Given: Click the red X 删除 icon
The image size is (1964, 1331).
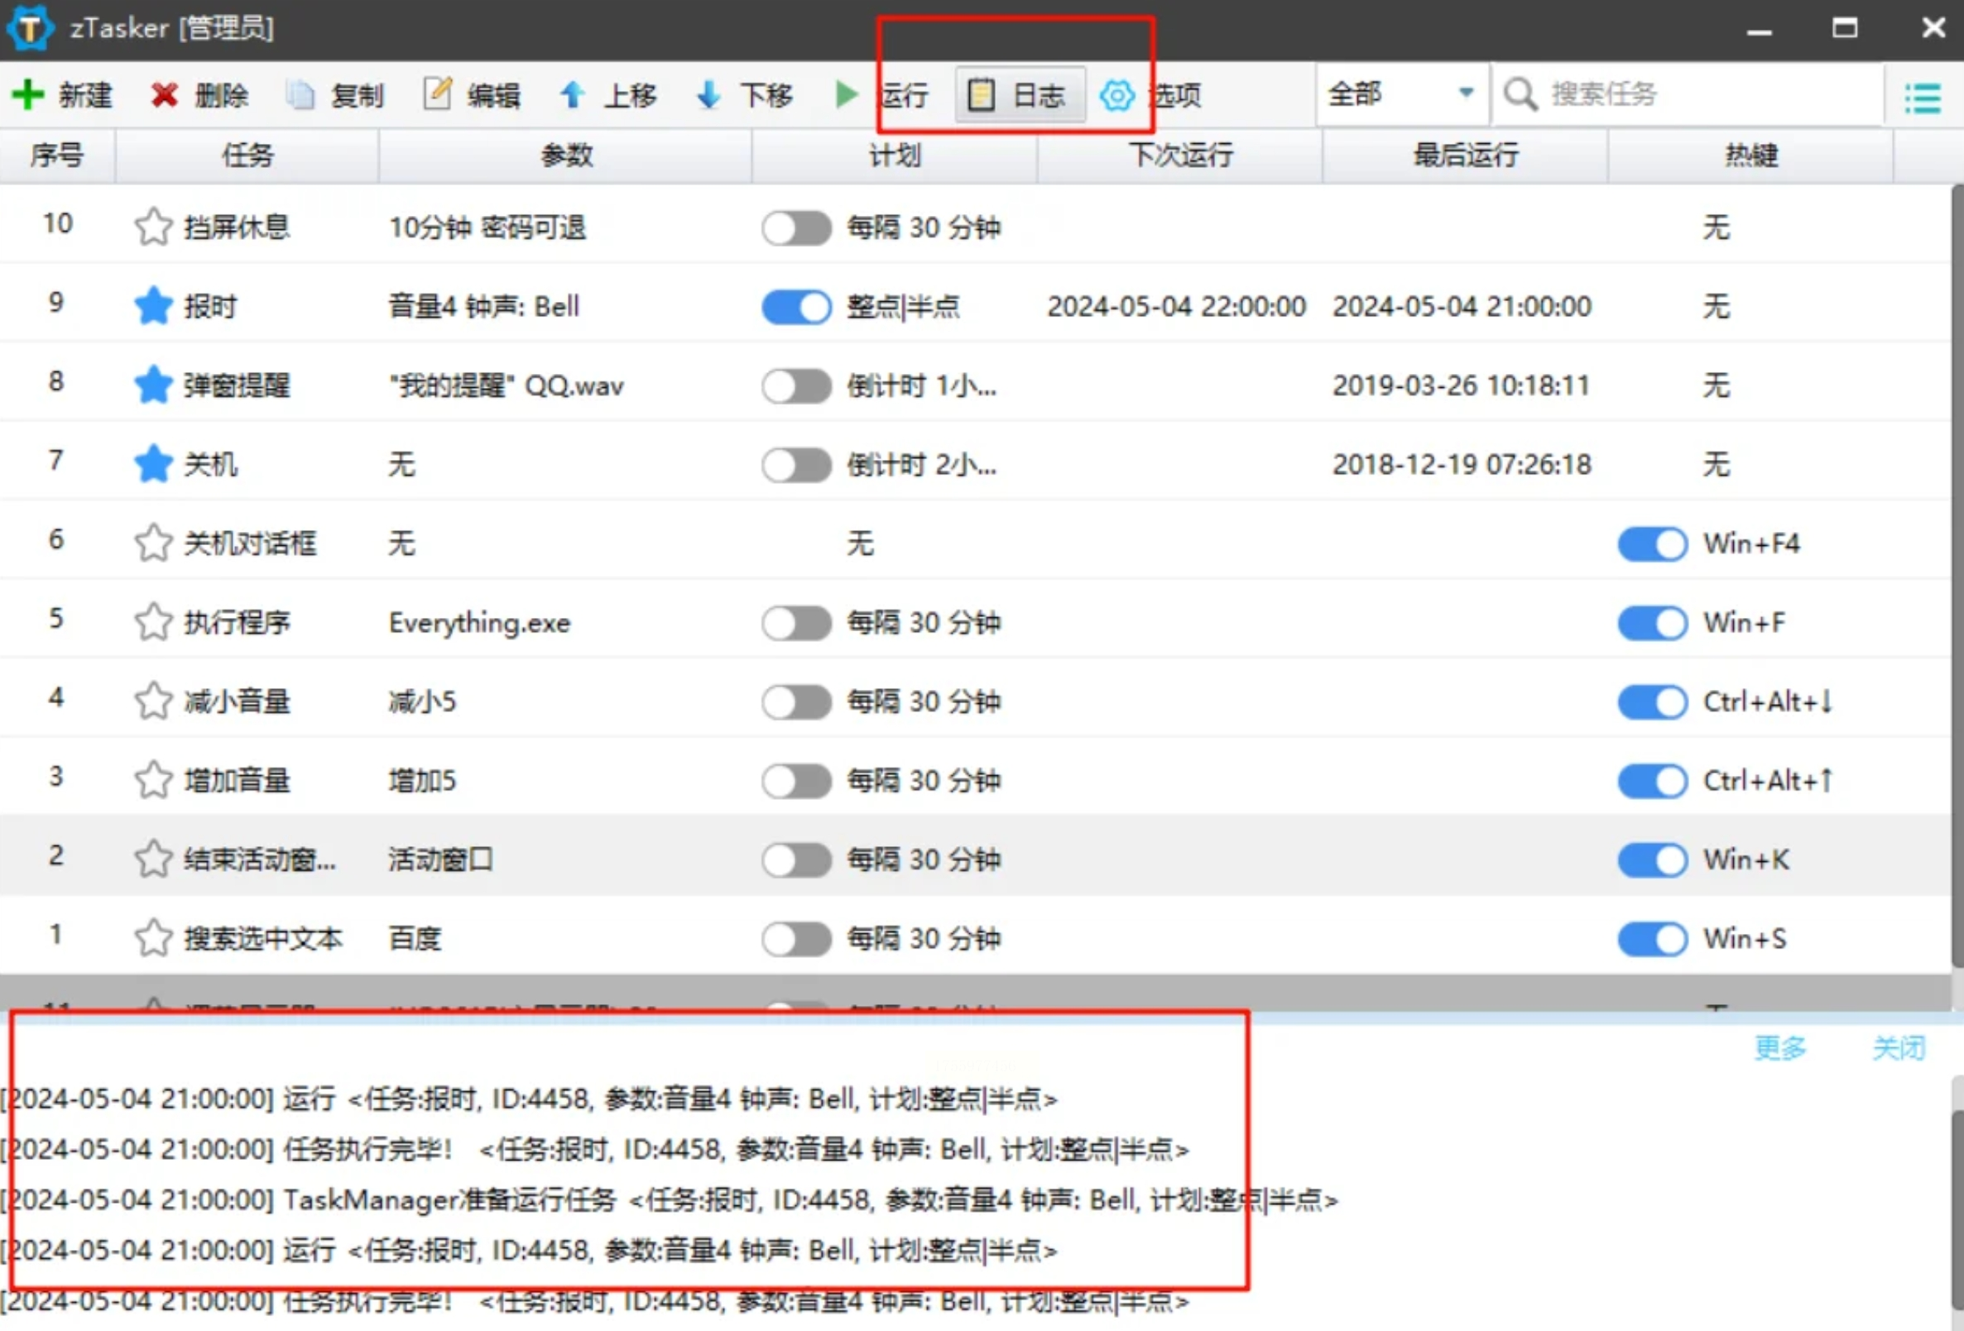Looking at the screenshot, I should coord(164,94).
